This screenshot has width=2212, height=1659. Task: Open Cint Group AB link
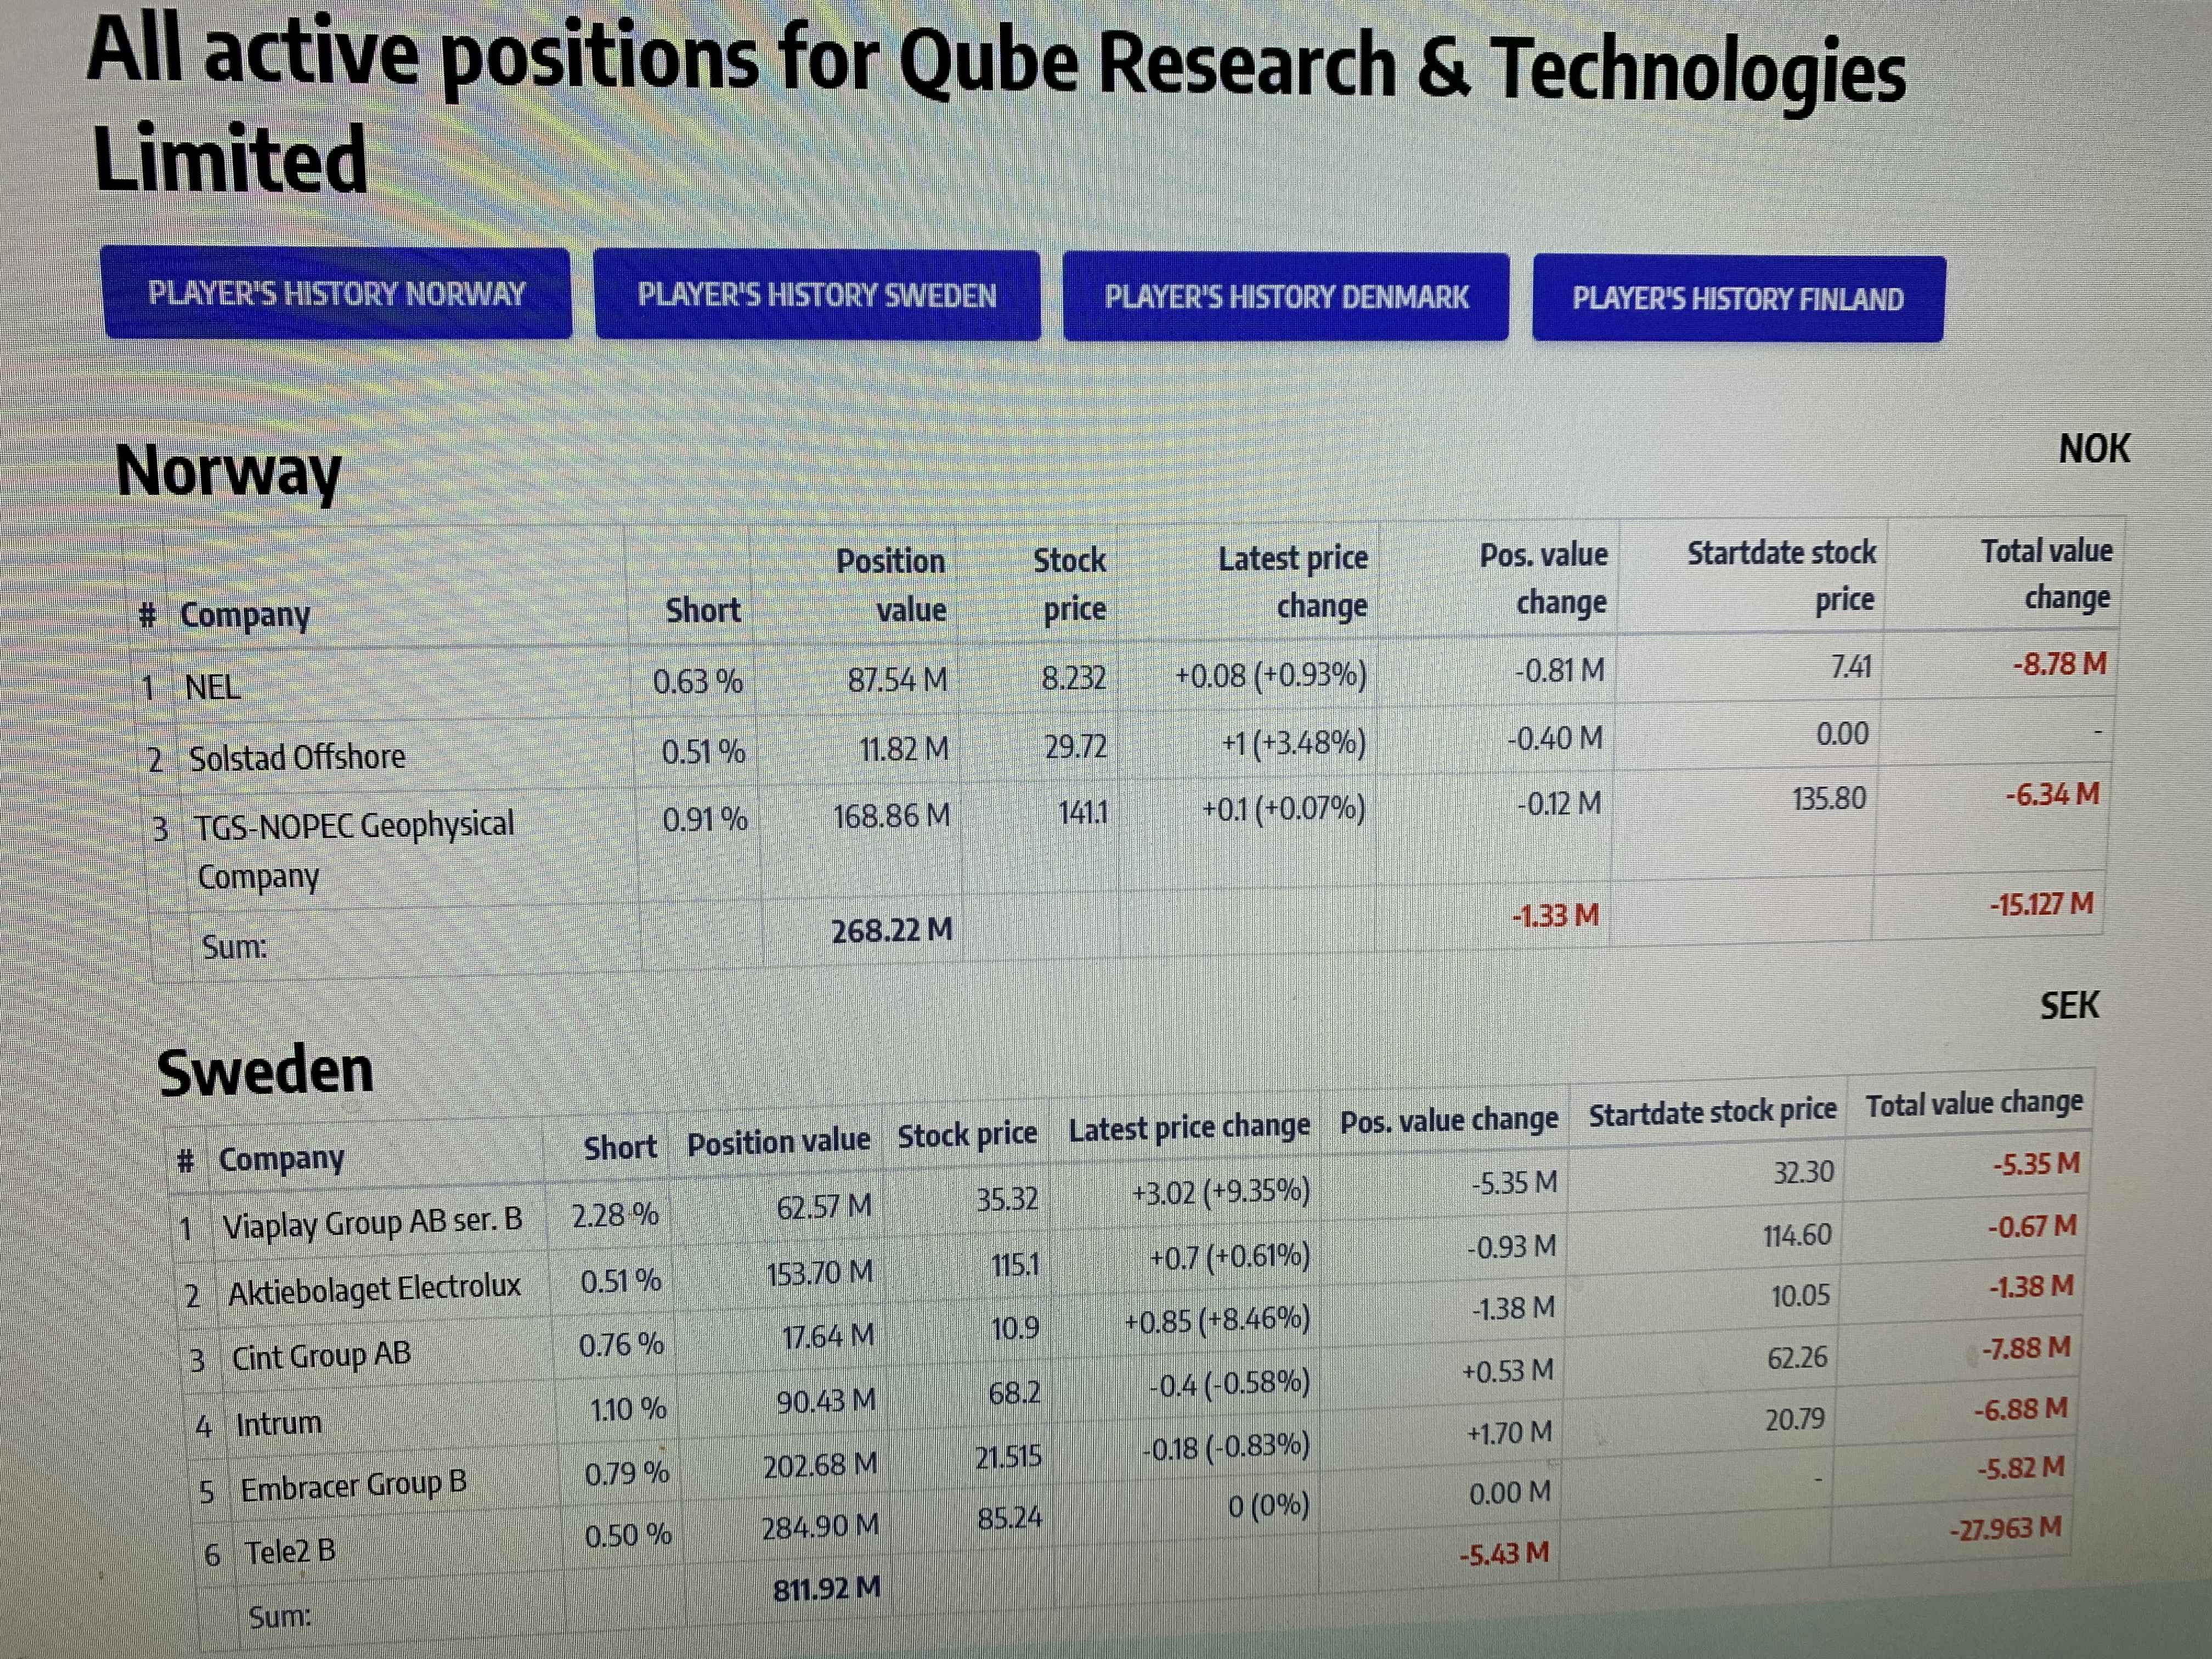point(321,1356)
